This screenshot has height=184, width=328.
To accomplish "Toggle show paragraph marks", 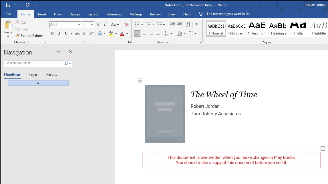I will (197, 25).
